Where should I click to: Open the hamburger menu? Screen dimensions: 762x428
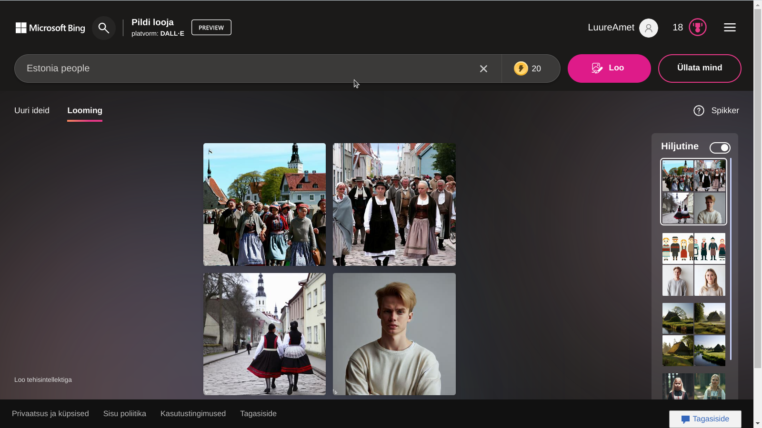pyautogui.click(x=730, y=28)
